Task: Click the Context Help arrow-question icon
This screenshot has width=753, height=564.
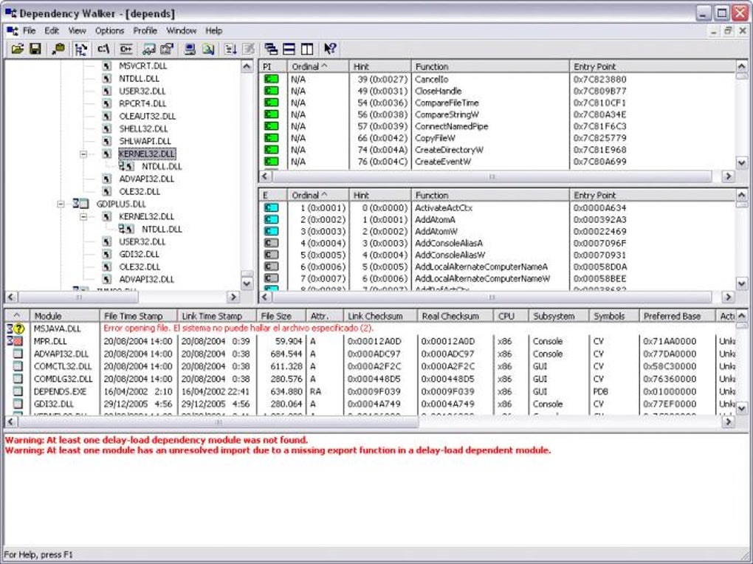Action: pos(330,49)
